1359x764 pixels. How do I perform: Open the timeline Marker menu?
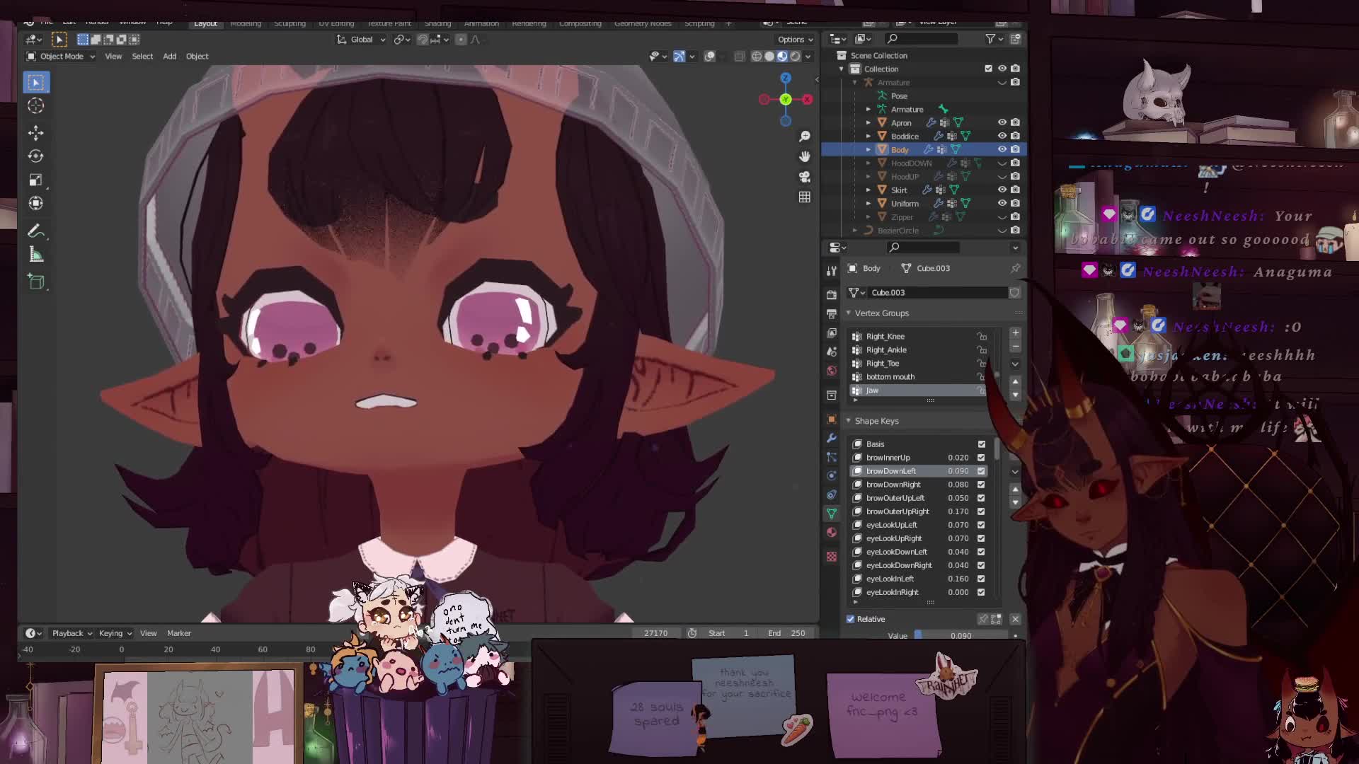coord(179,633)
